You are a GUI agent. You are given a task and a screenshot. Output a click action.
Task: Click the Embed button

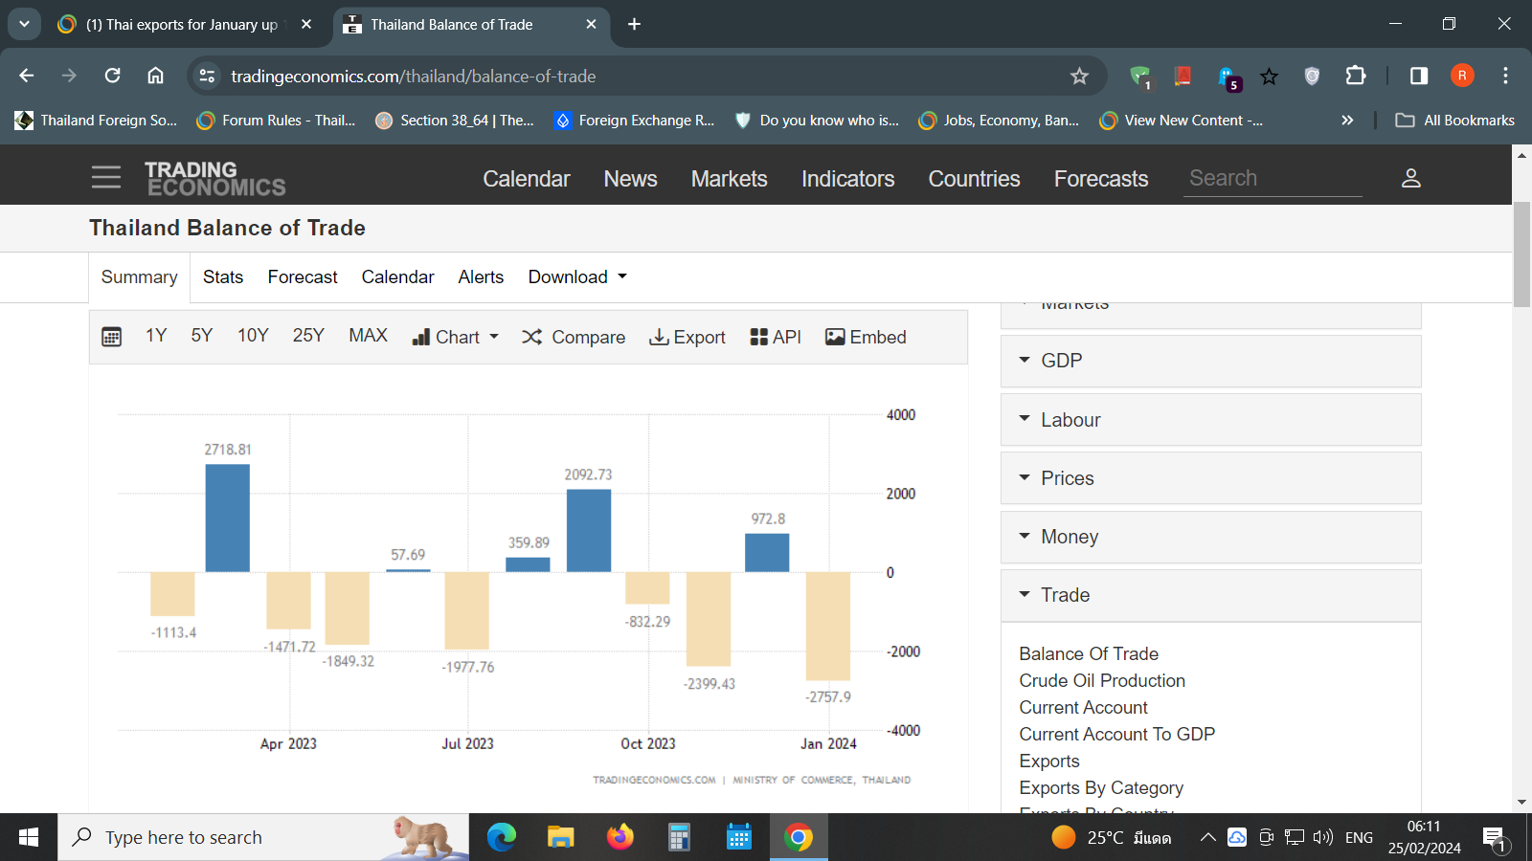pos(866,337)
